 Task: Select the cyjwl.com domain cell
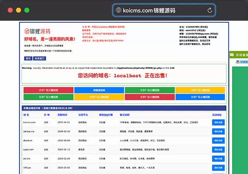(28, 150)
